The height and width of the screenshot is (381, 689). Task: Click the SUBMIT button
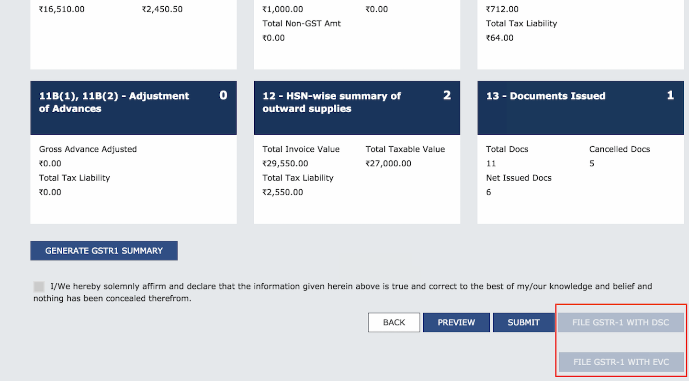(524, 323)
